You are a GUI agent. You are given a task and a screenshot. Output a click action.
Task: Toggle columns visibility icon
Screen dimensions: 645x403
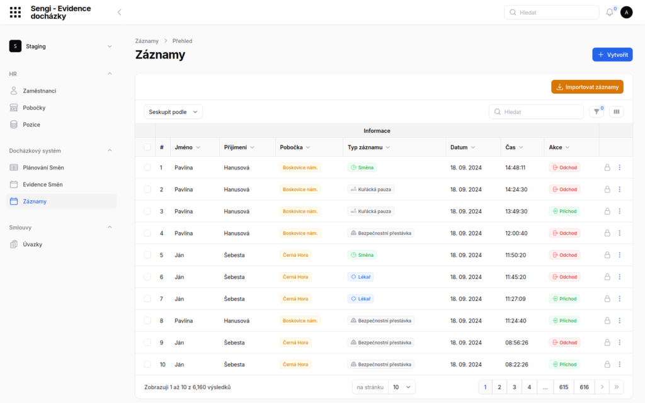617,111
